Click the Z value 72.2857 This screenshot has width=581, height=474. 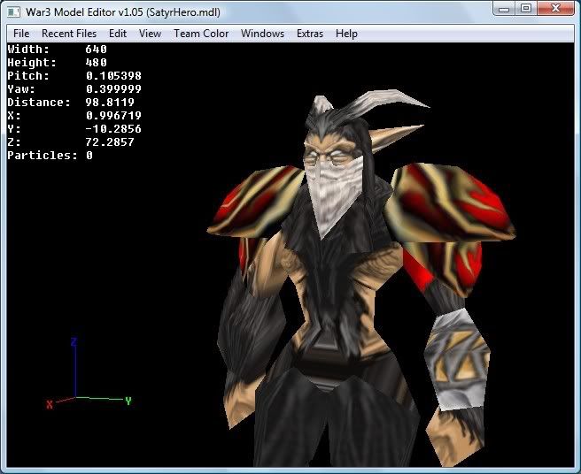(x=110, y=142)
